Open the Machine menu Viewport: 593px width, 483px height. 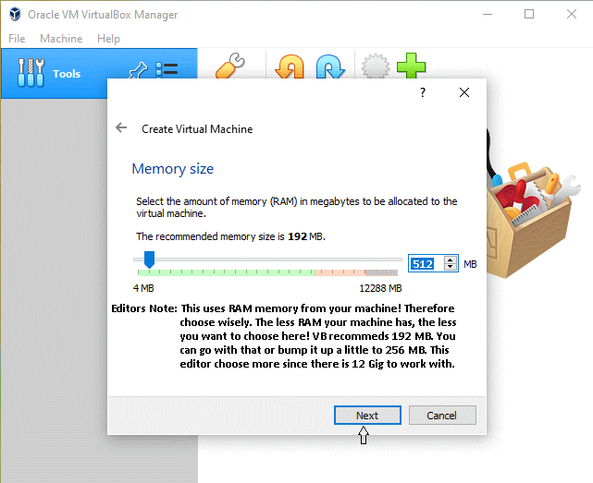pyautogui.click(x=61, y=39)
